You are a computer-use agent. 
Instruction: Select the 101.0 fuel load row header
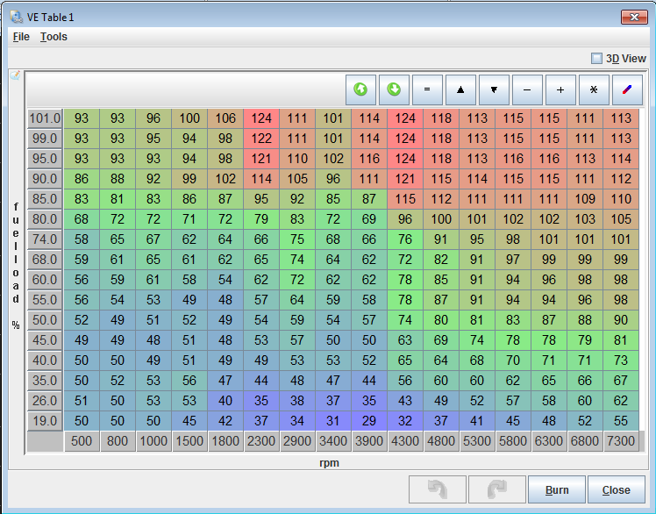[44, 118]
